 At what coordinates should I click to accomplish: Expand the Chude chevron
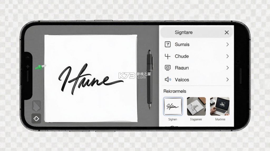(228, 56)
